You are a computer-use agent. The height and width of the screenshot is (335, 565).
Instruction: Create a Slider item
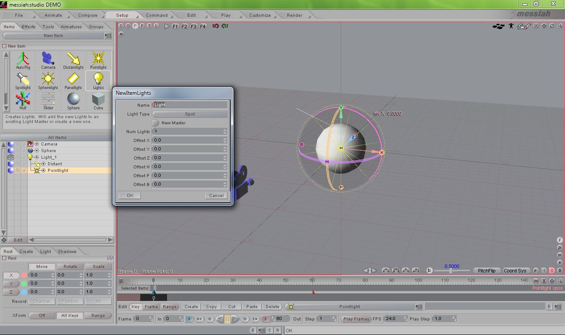point(48,101)
